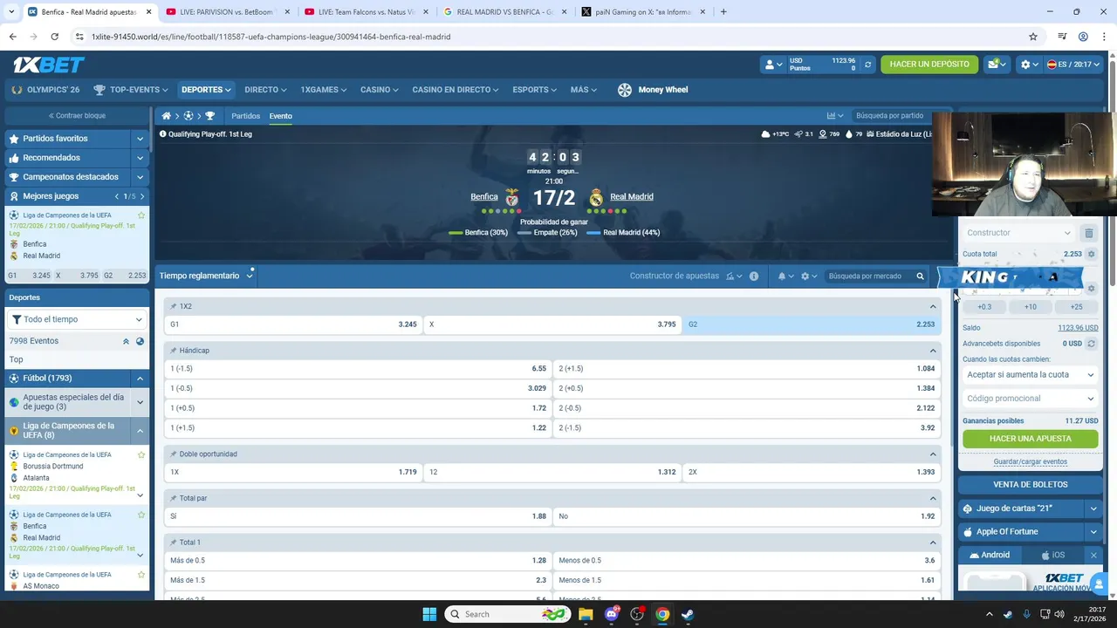Favorite the AS Monaco match with star
The image size is (1117, 628).
coord(141,575)
